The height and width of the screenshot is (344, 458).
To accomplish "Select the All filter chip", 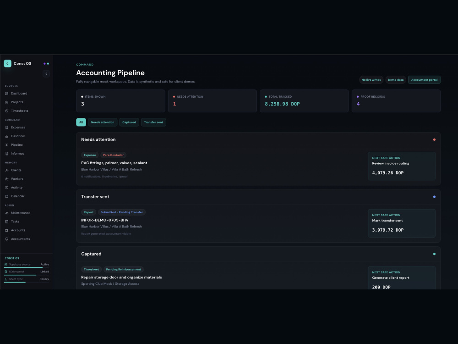I will pyautogui.click(x=81, y=122).
